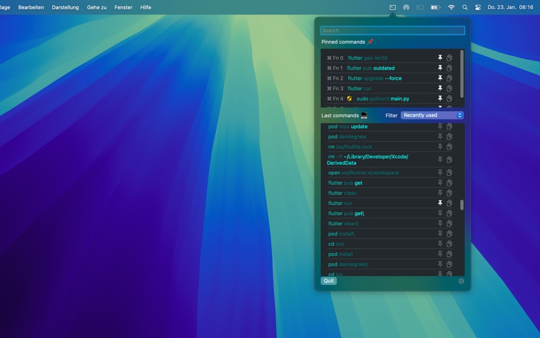Unpin the pinned Fn 3 flutter run command
Viewport: 540px width, 338px height.
tap(440, 88)
